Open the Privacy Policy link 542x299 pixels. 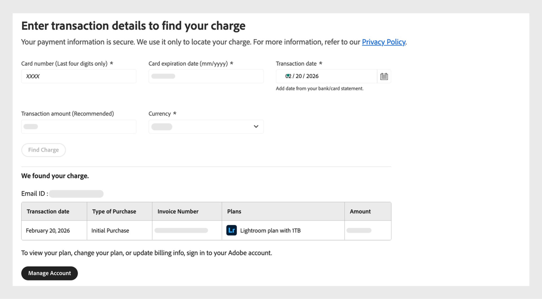tap(384, 42)
